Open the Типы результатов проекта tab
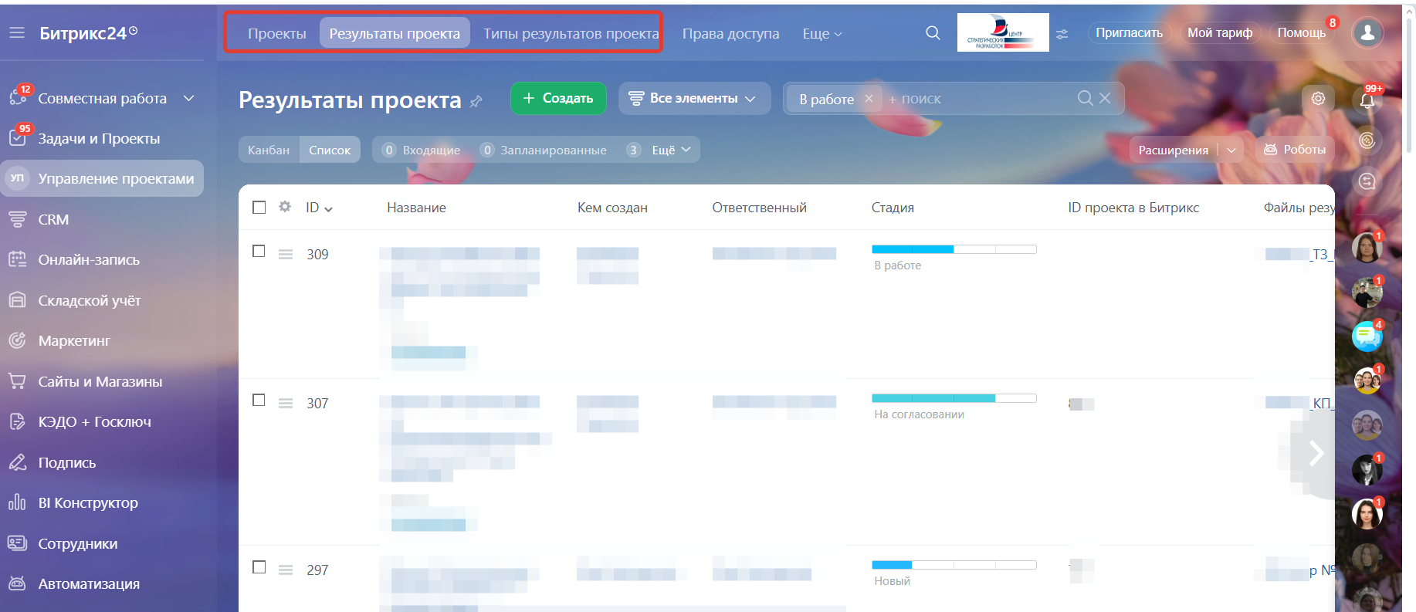Screen dimensions: 1416x612 click(571, 34)
